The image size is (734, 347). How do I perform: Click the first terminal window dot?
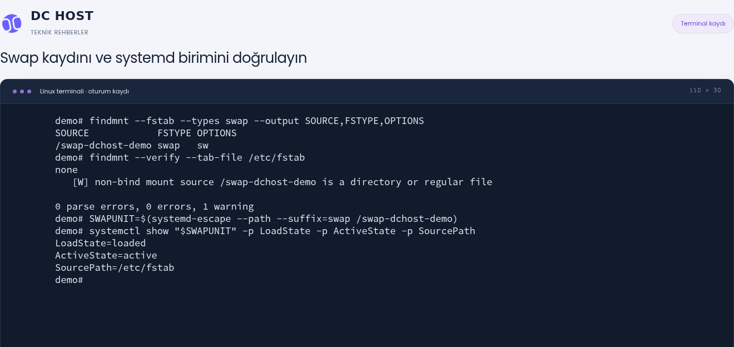[14, 91]
